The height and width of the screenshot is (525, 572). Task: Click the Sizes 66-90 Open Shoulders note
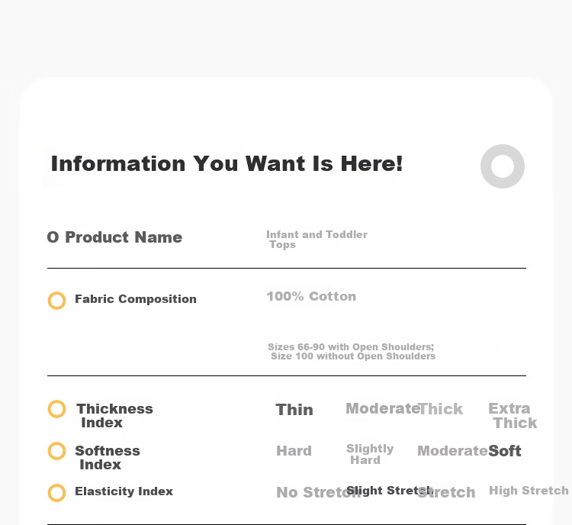point(352,352)
